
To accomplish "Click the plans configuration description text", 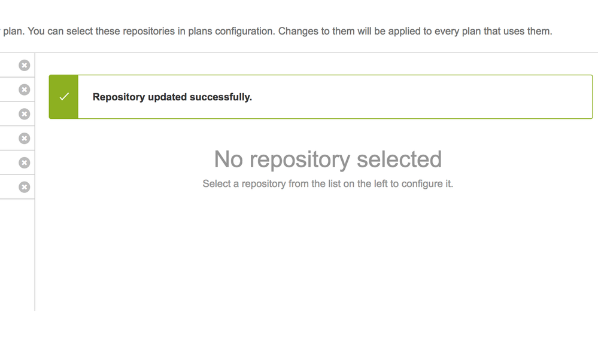I will click(276, 31).
